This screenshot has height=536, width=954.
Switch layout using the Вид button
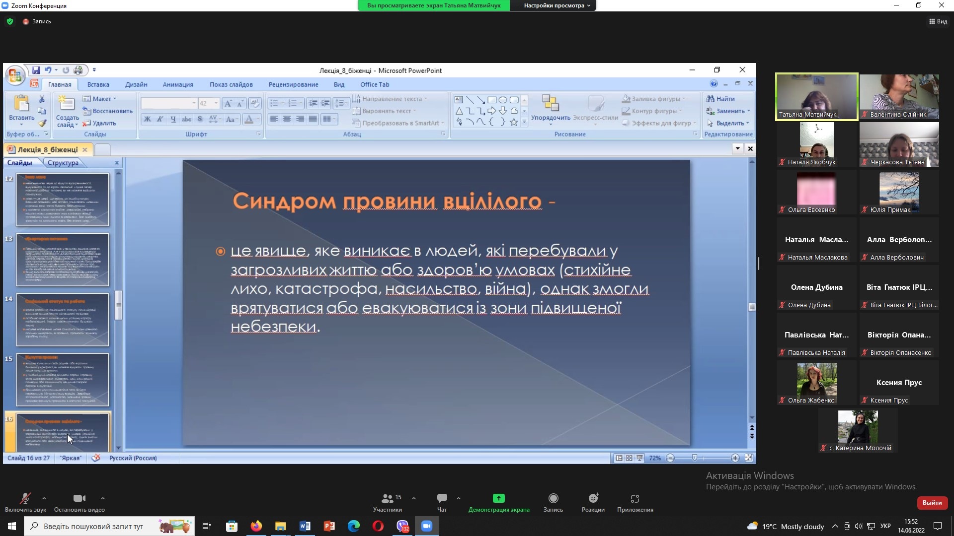tap(938, 21)
